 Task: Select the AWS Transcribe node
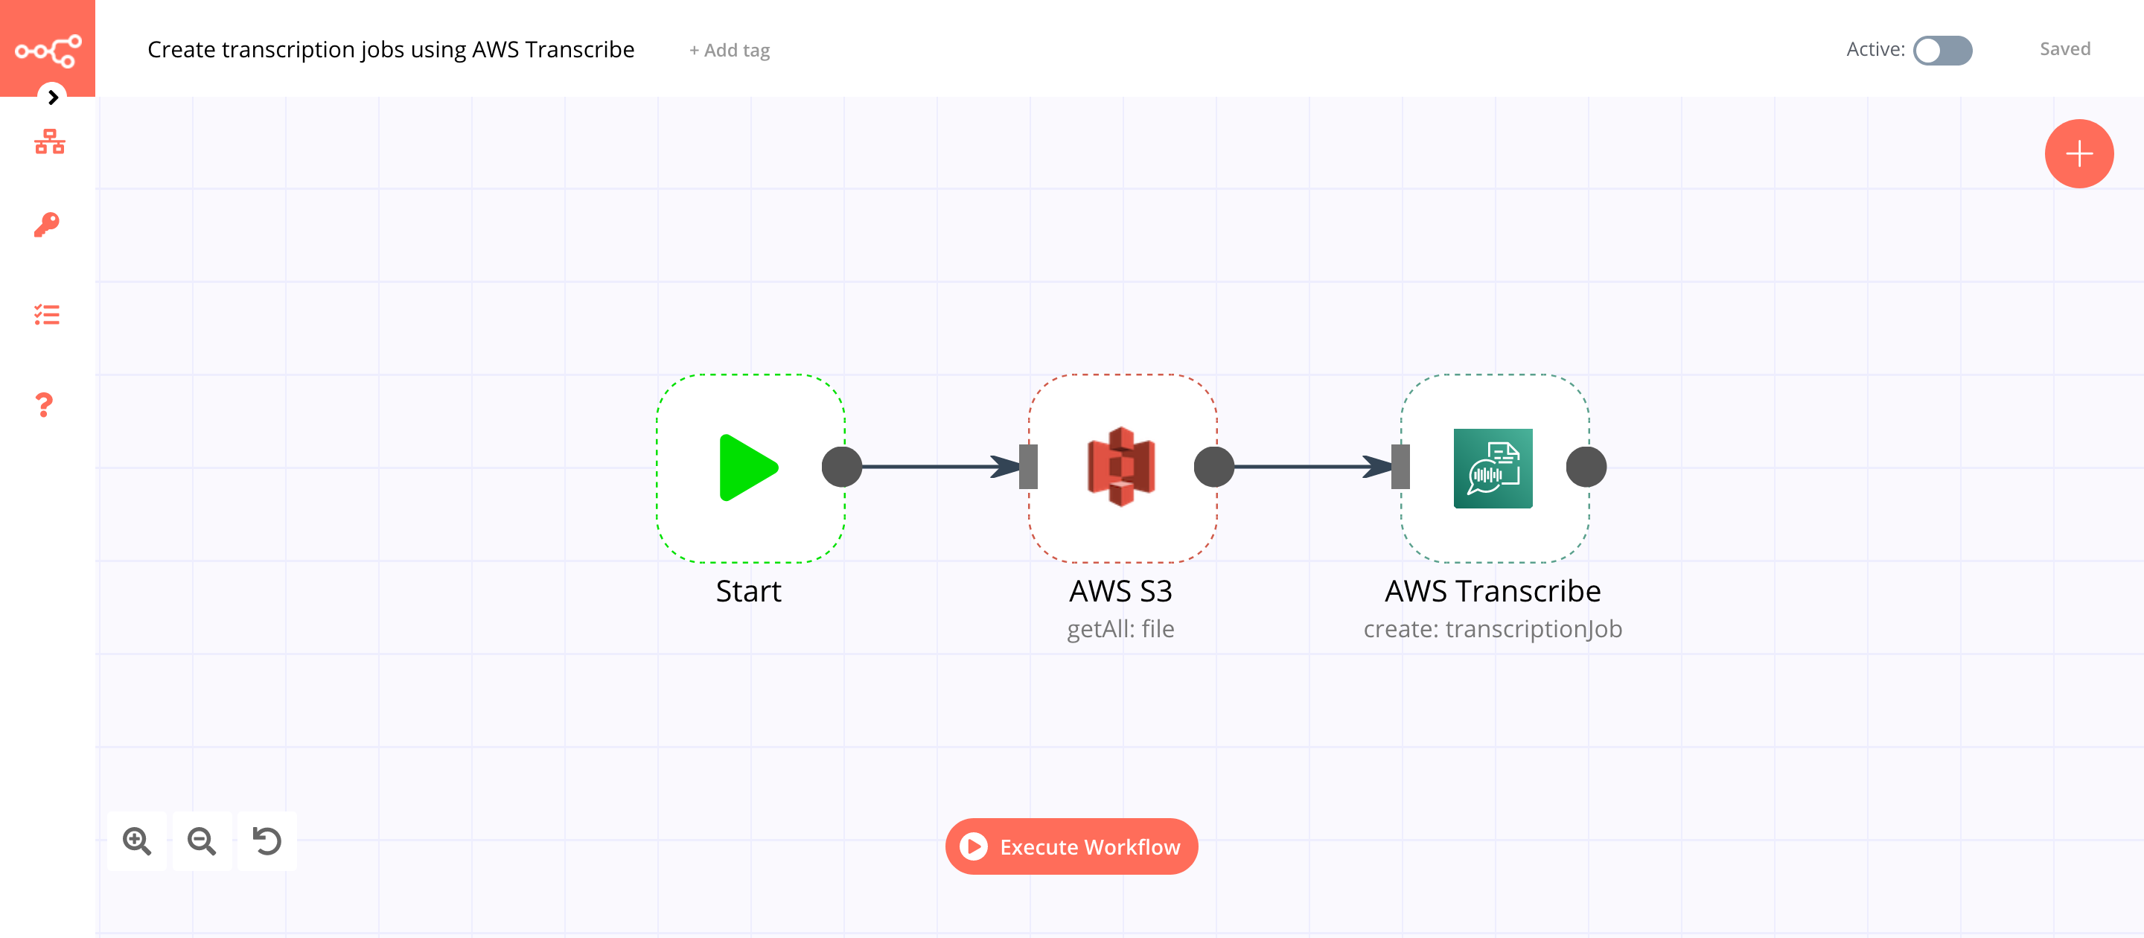[x=1493, y=467]
